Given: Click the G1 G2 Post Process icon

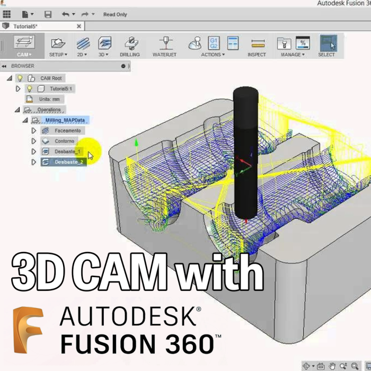Looking at the screenshot, I should pyautogui.click(x=214, y=43).
